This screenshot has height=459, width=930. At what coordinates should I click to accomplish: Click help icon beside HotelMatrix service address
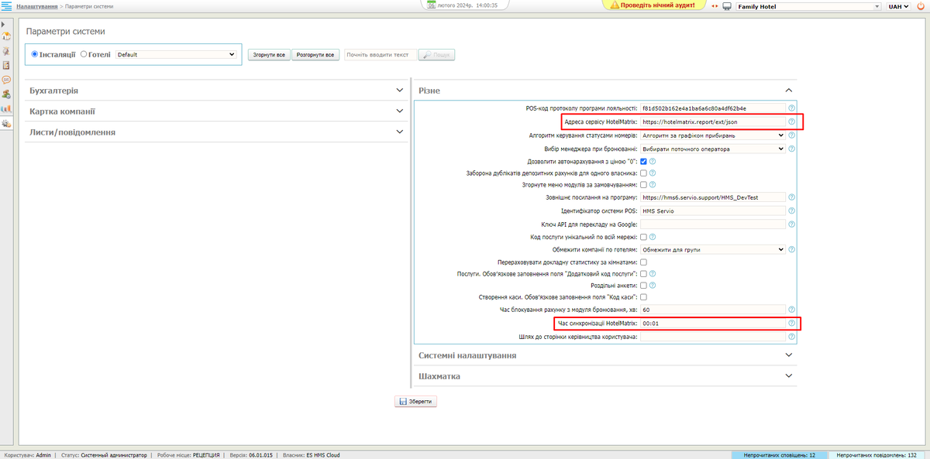click(791, 122)
